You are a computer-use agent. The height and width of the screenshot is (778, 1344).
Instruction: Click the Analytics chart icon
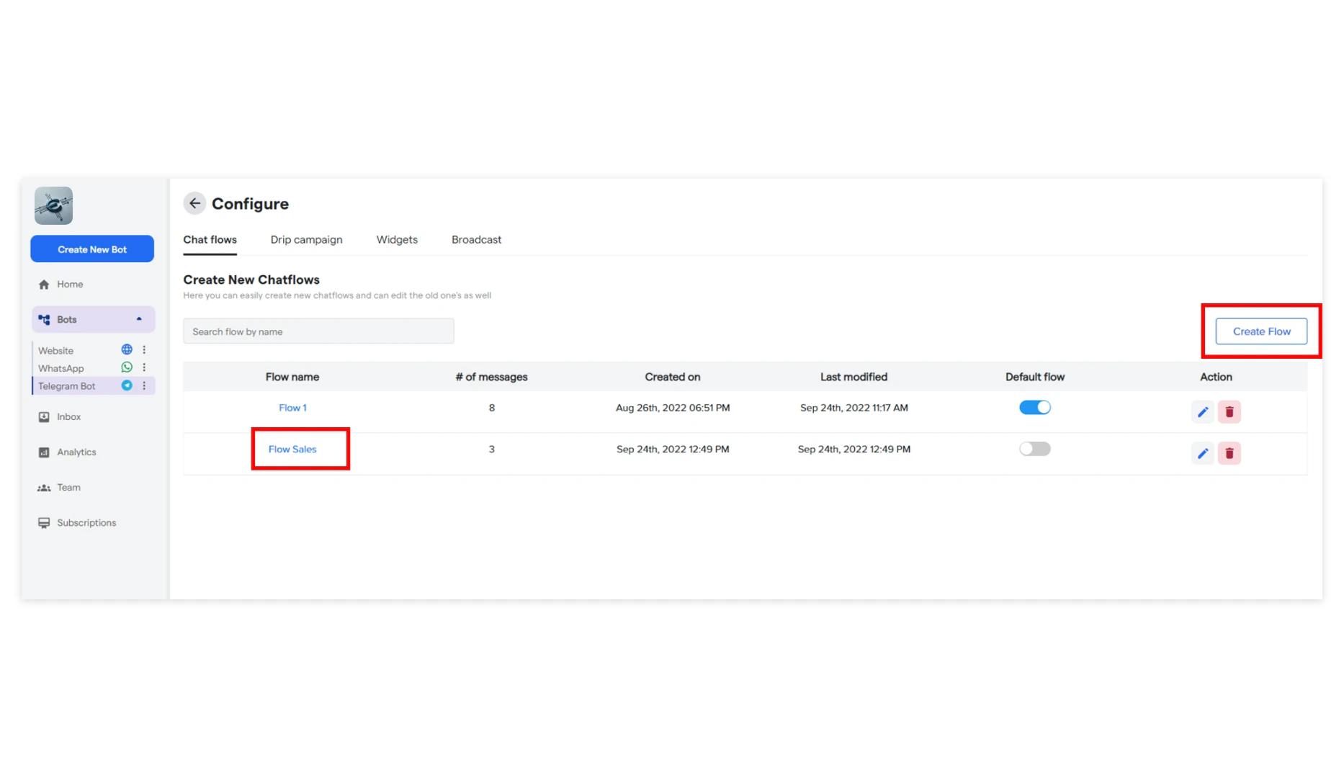click(x=44, y=452)
